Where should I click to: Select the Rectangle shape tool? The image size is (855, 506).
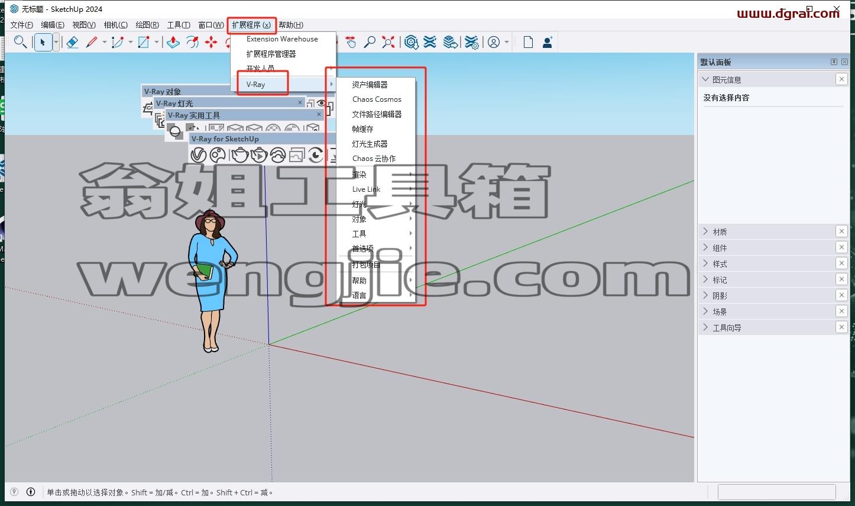[144, 42]
